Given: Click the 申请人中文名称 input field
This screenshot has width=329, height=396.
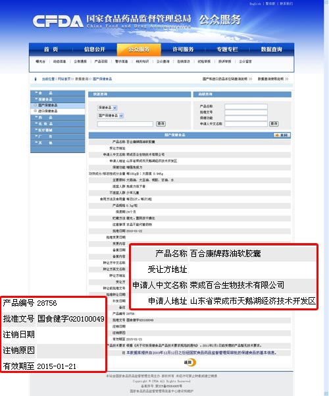Looking at the screenshot, I should [x=246, y=124].
